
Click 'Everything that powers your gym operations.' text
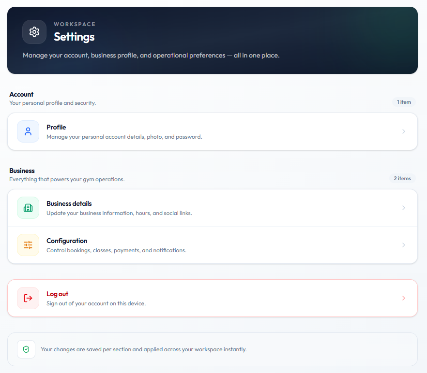(67, 179)
